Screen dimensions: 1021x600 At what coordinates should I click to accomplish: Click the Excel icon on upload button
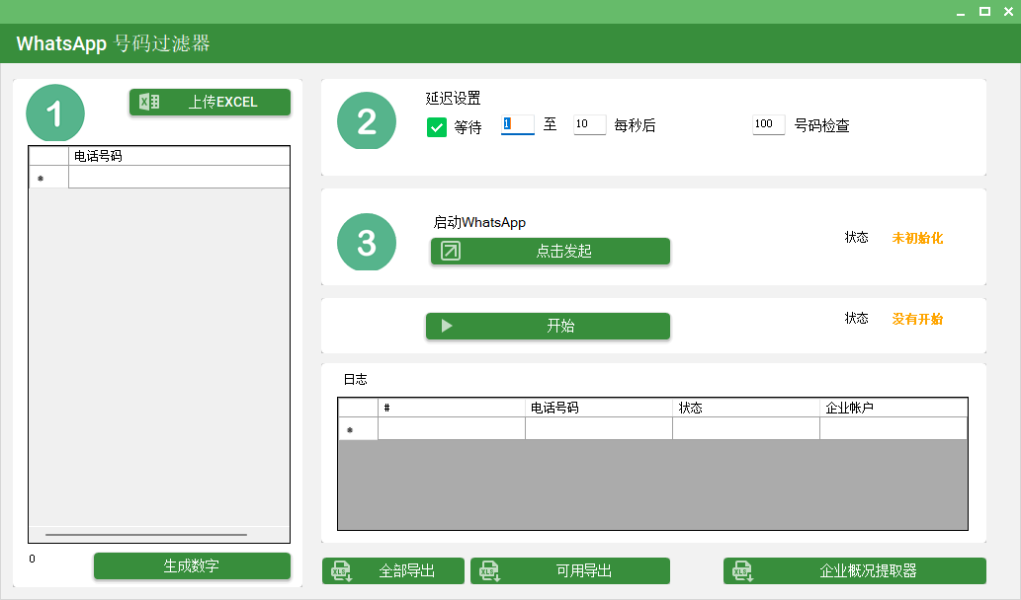tap(149, 102)
